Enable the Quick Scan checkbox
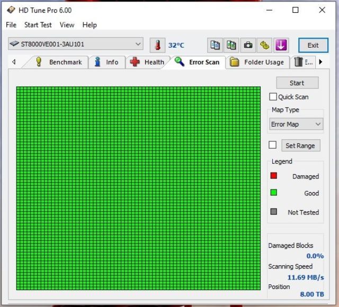The image size is (339, 307). pos(273,97)
